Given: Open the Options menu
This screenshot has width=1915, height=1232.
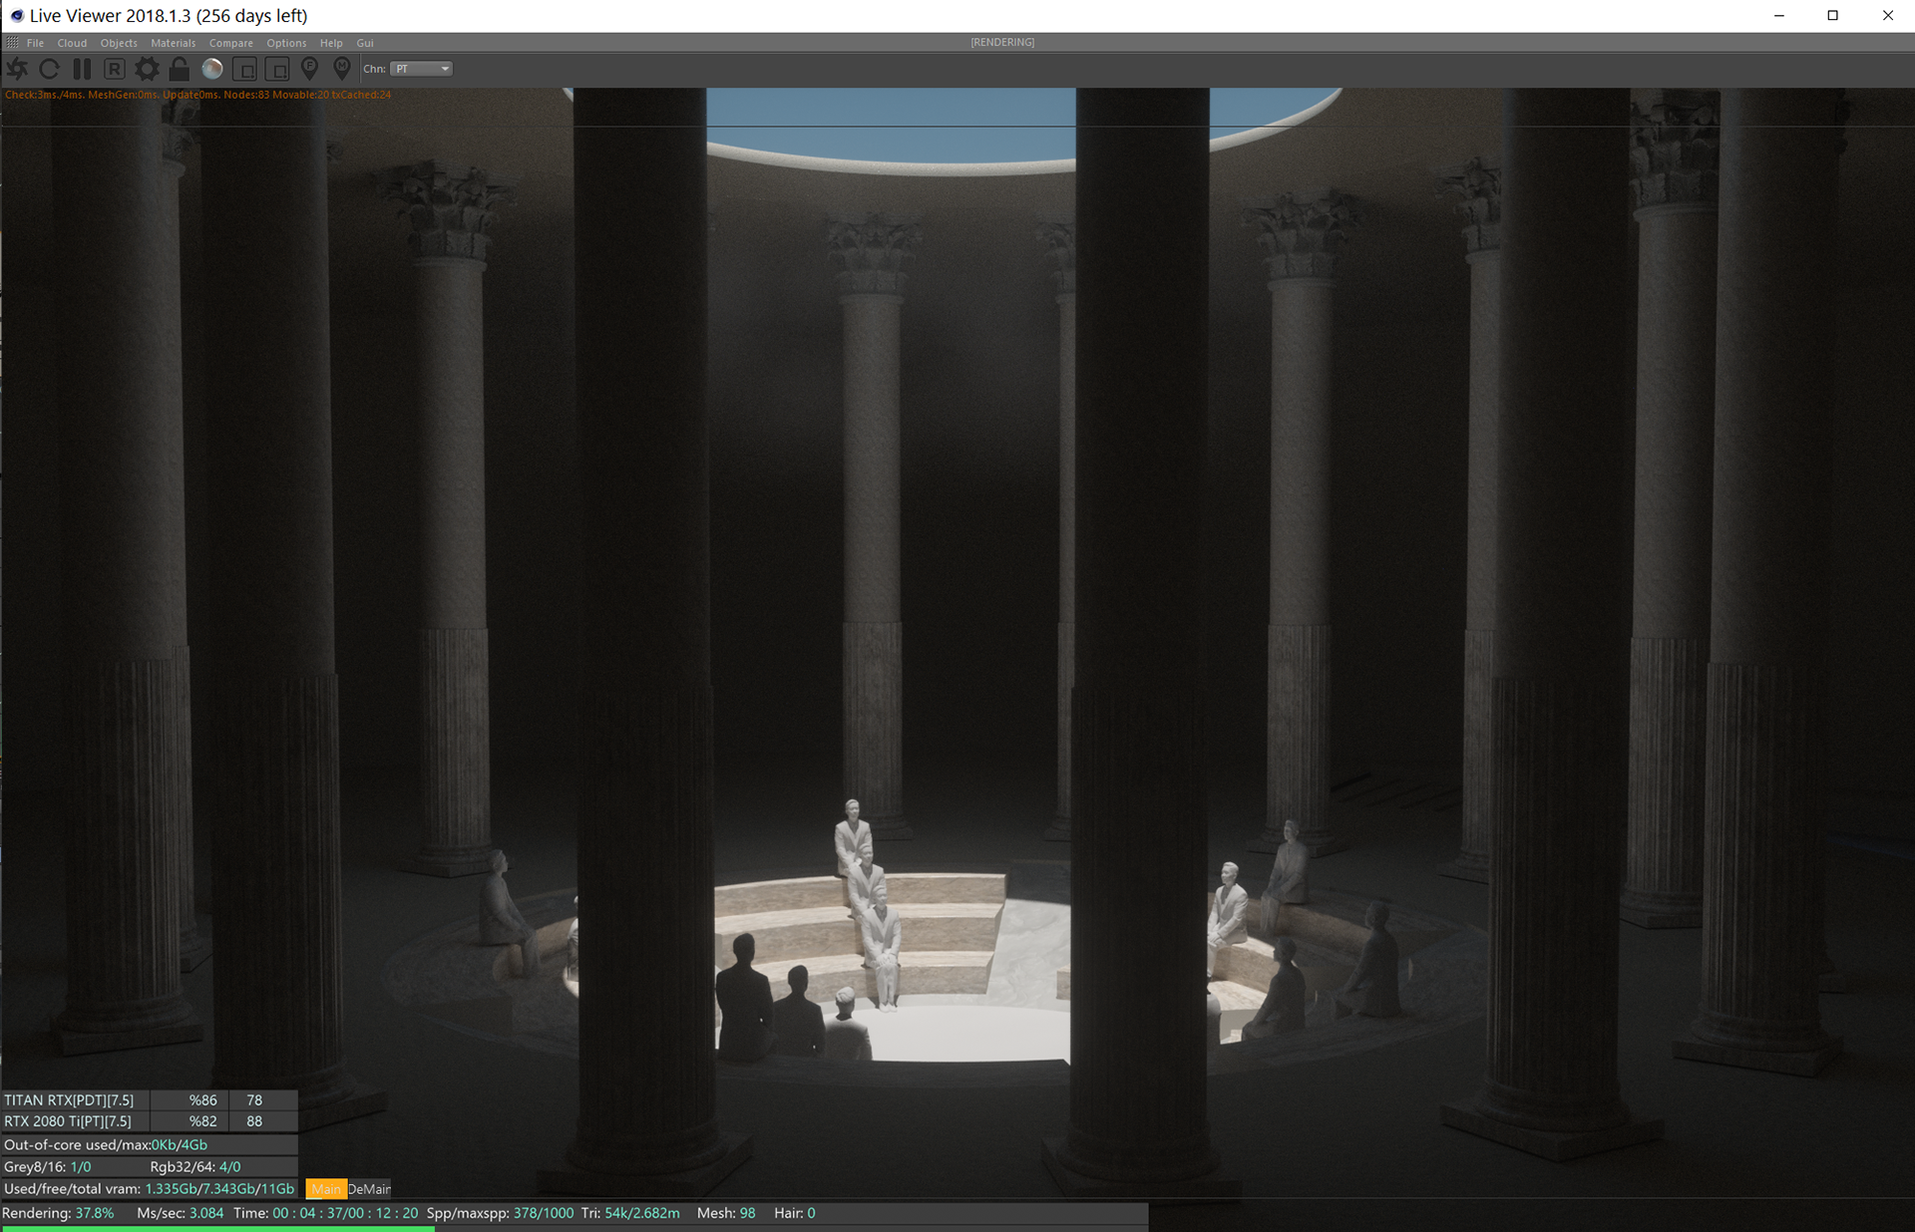Looking at the screenshot, I should tap(286, 43).
